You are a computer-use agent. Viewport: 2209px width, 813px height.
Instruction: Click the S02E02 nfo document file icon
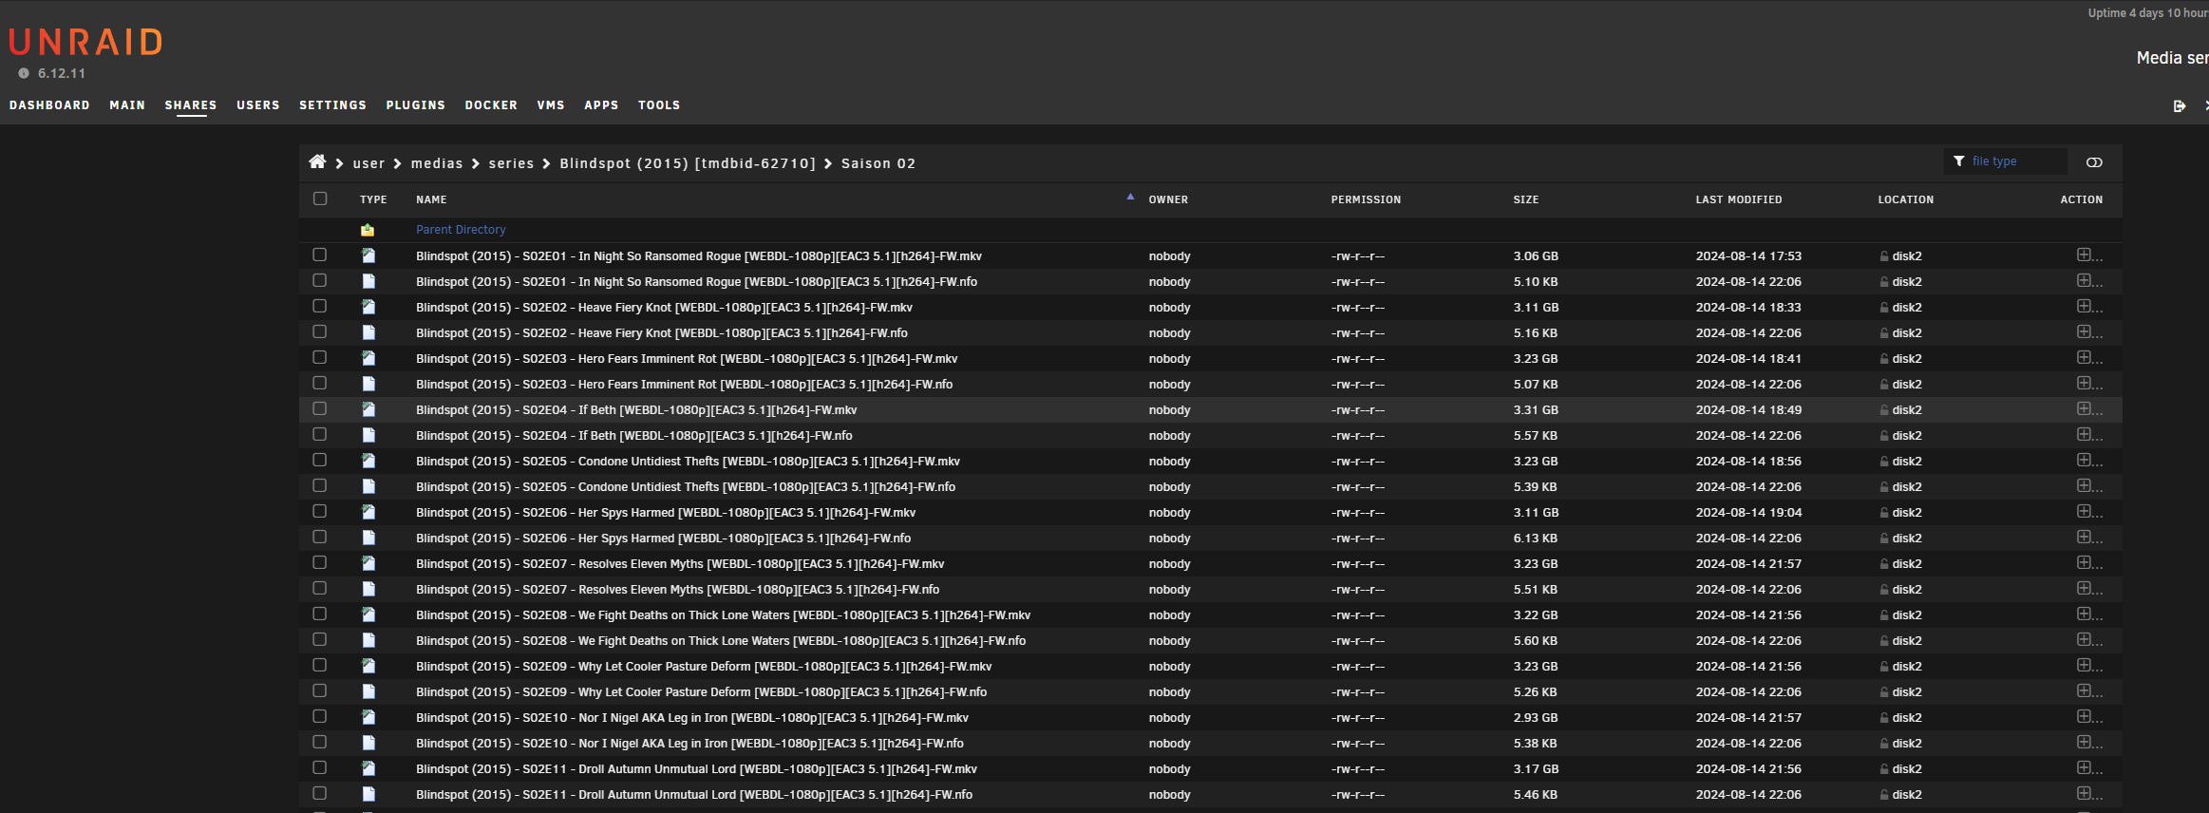pos(368,332)
